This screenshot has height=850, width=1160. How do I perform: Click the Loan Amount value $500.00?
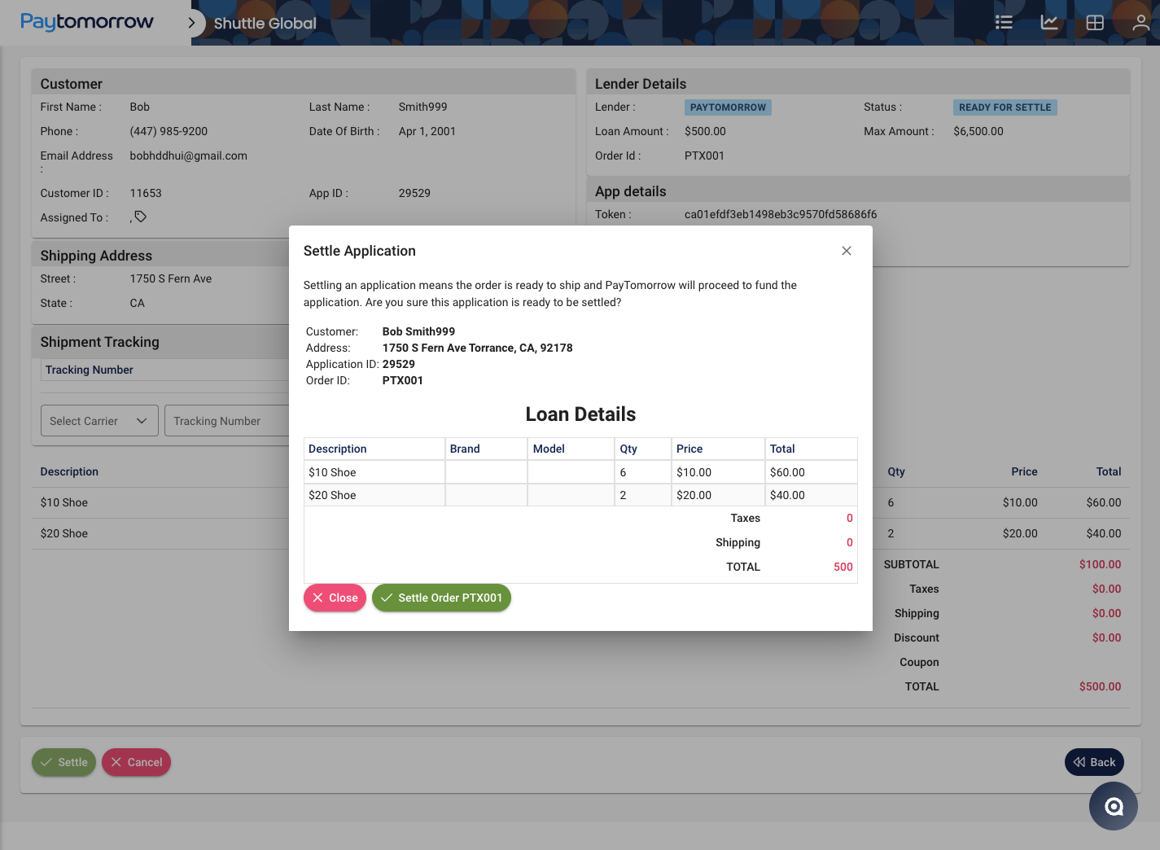click(705, 131)
